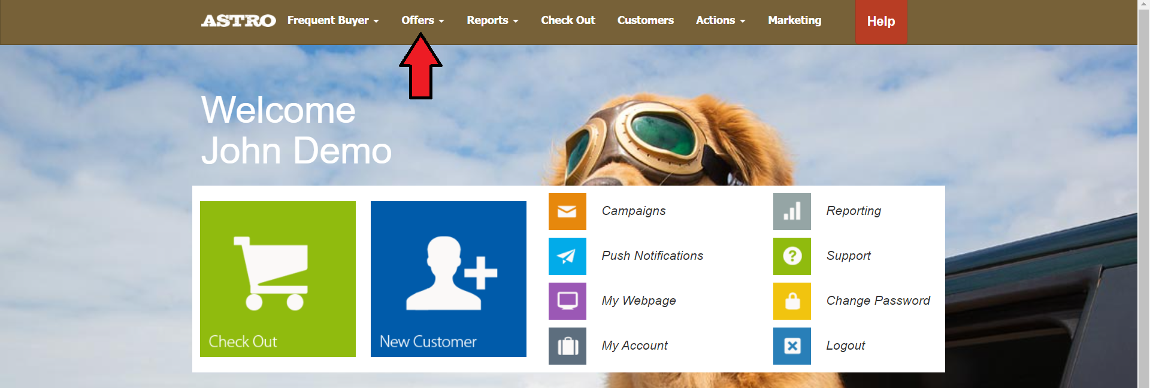1150x388 pixels.
Task: Open the My Webpage link
Action: 638,301
